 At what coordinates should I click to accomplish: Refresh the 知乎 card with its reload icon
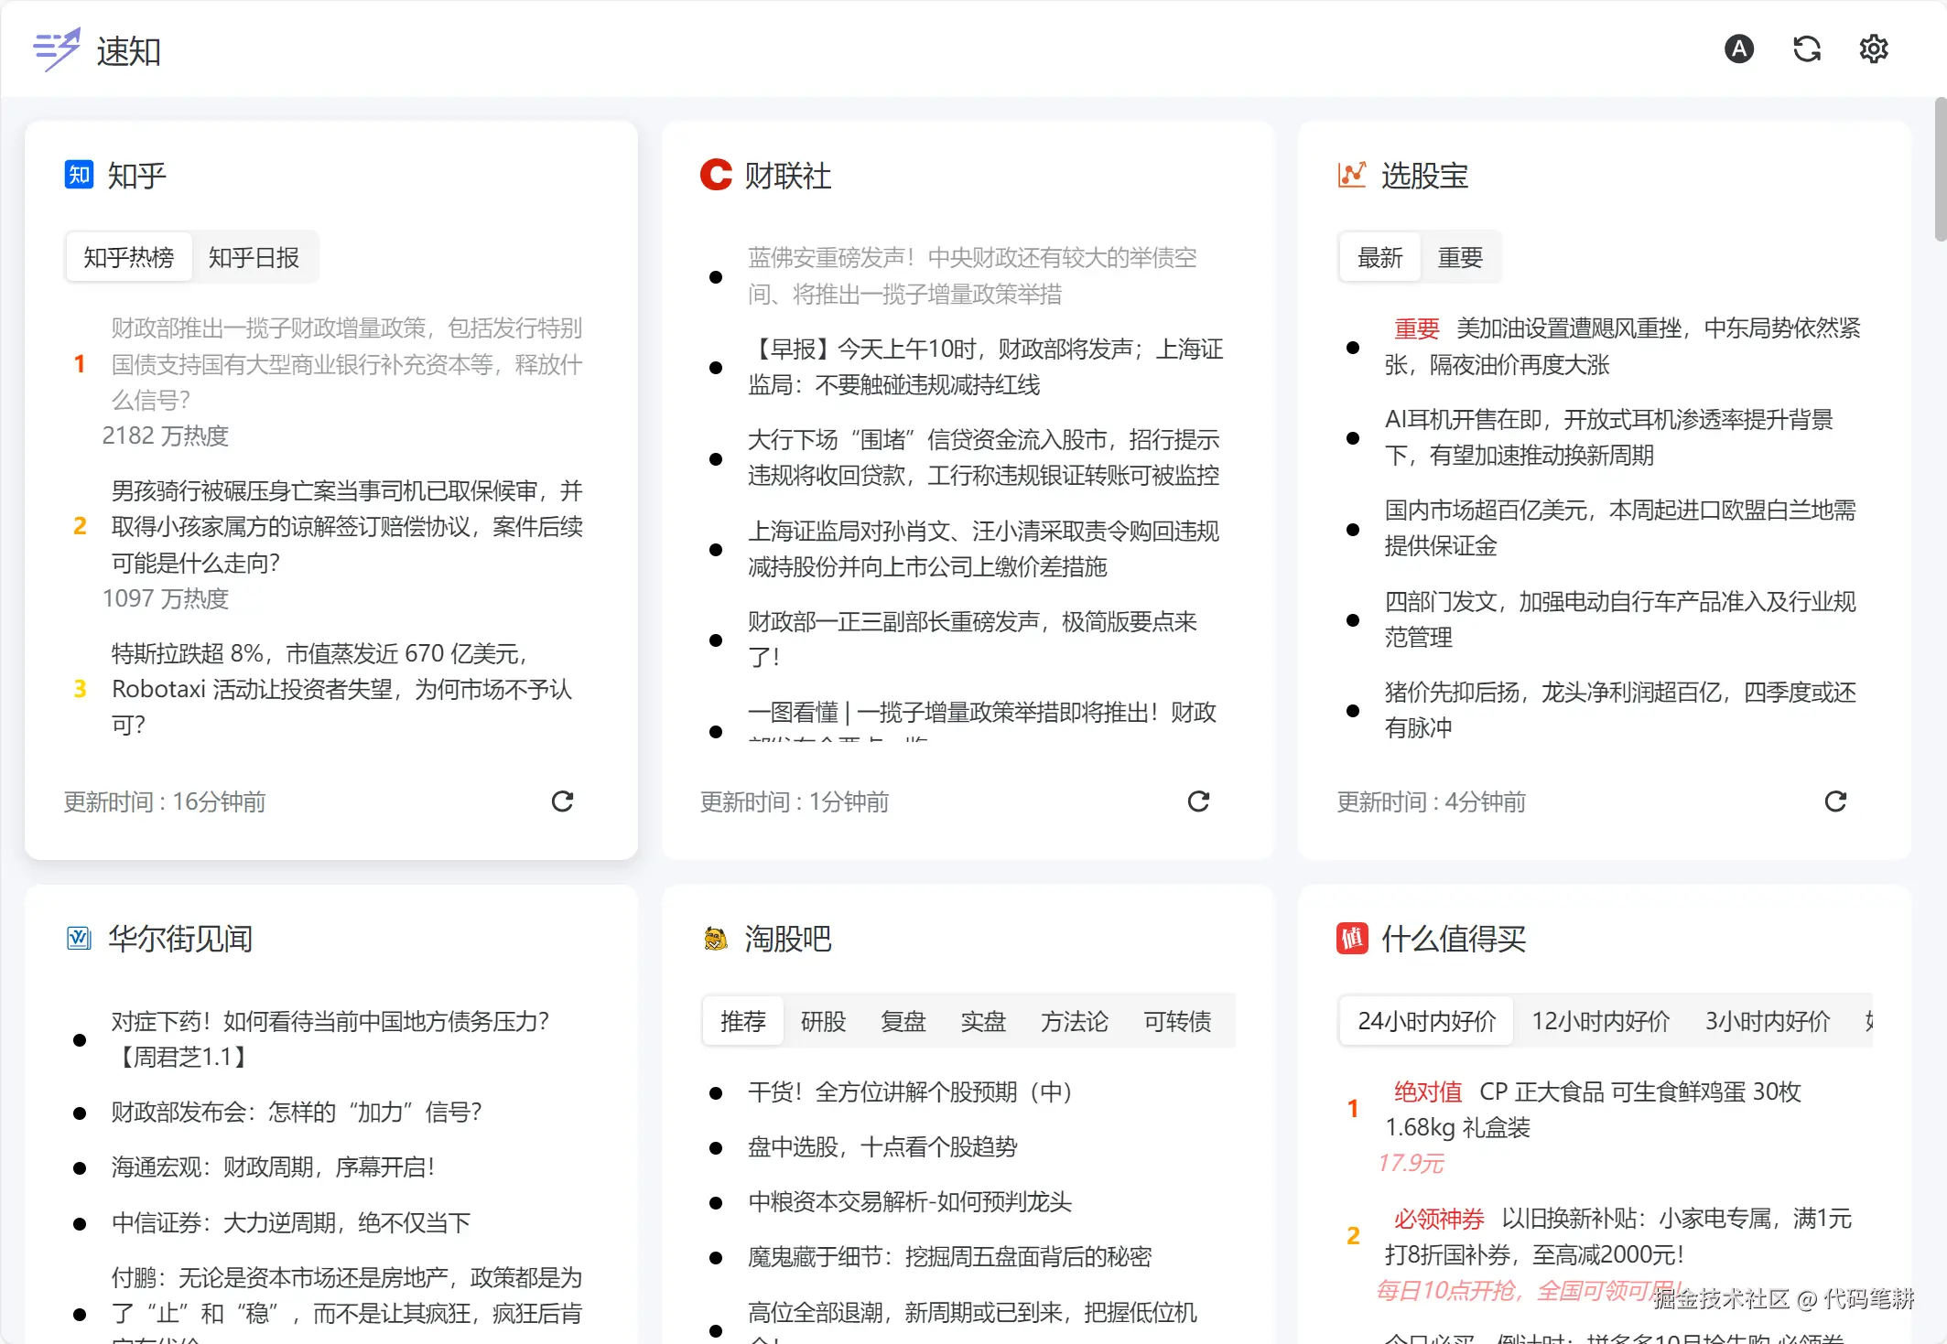(562, 801)
